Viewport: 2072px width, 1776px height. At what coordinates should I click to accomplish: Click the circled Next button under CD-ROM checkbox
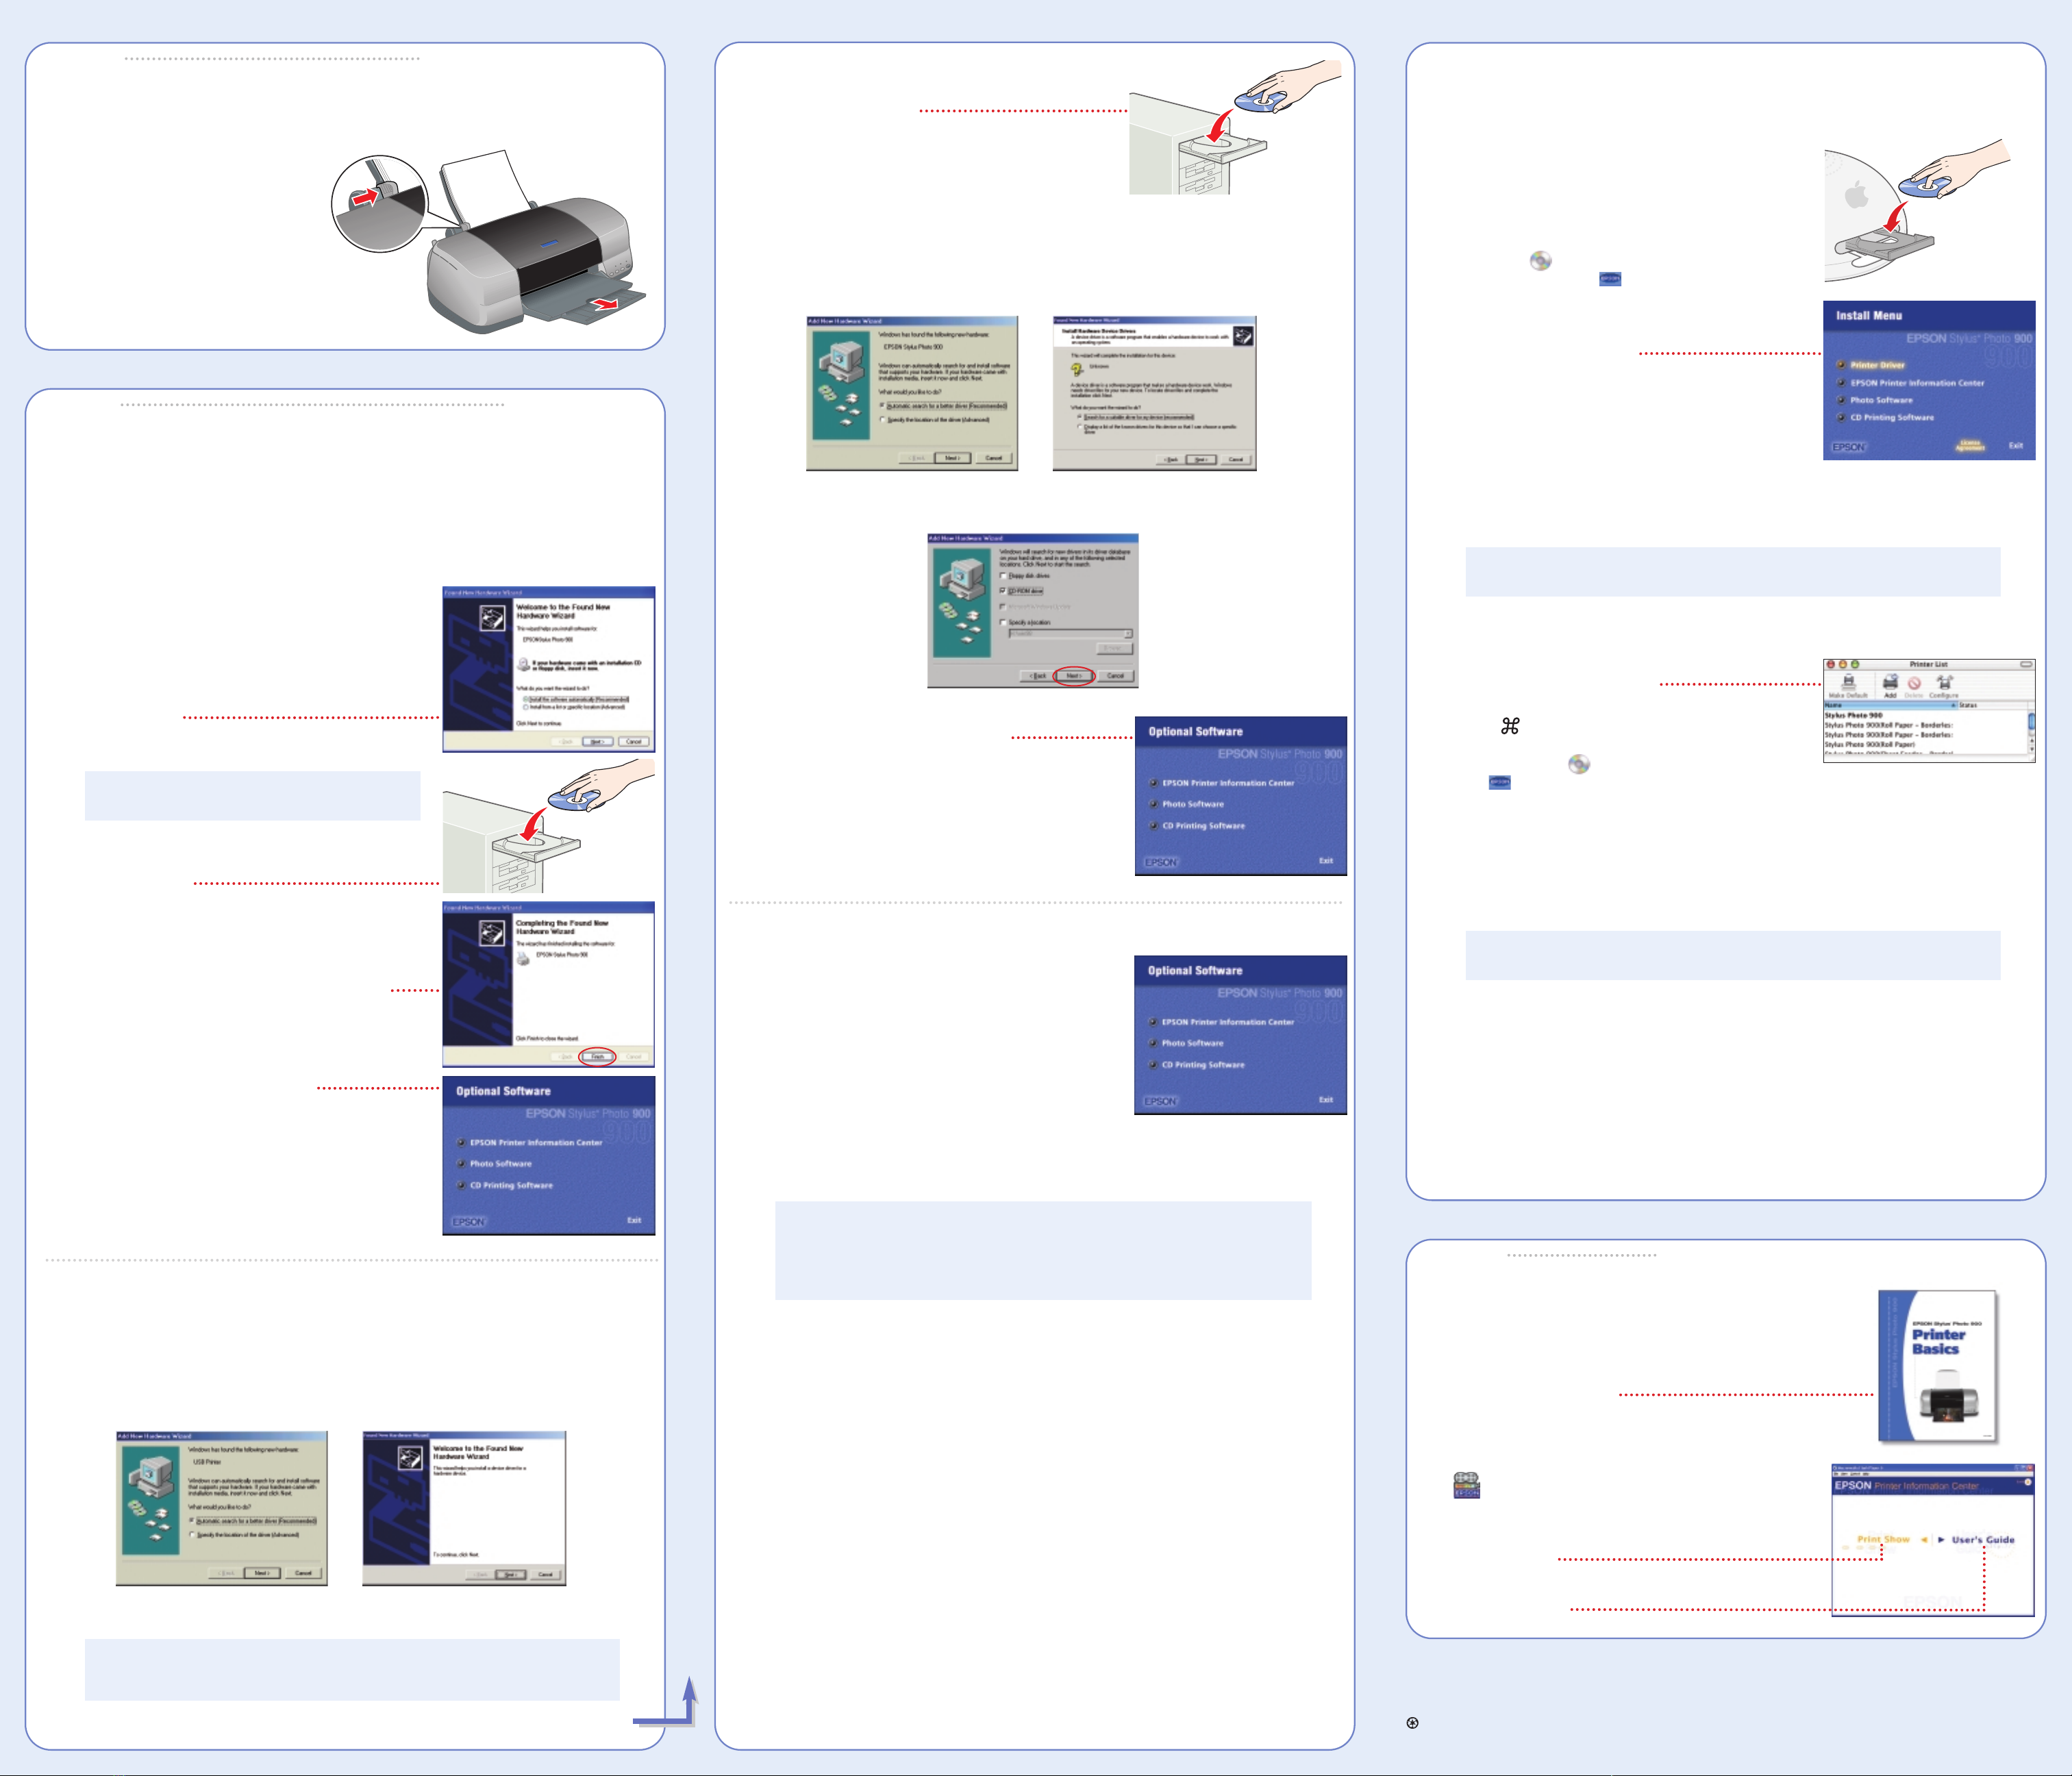(1074, 676)
